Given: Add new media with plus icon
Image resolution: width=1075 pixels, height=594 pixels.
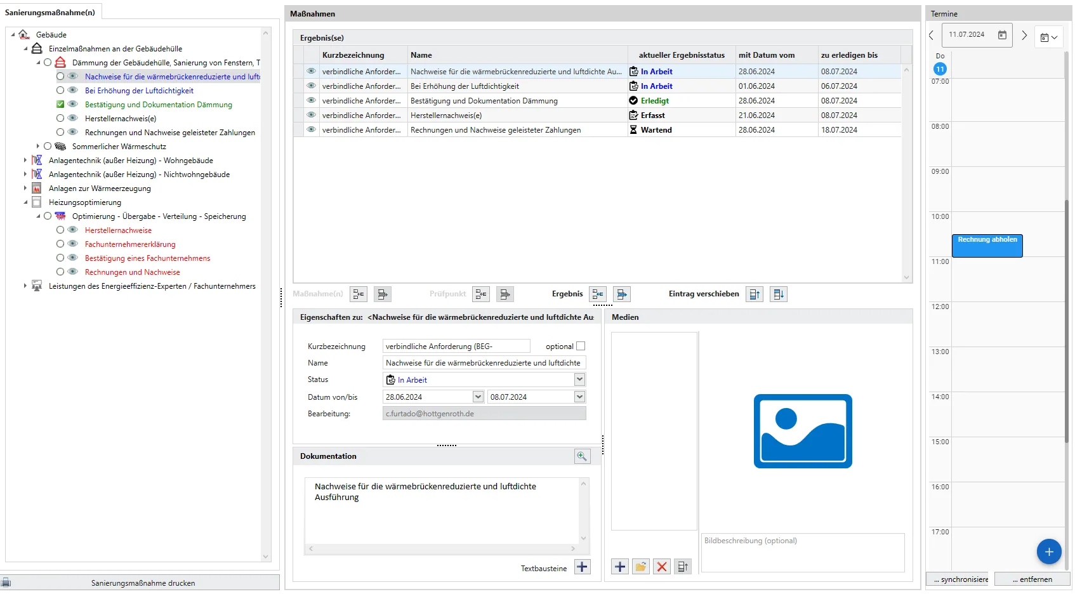Looking at the screenshot, I should [x=620, y=567].
